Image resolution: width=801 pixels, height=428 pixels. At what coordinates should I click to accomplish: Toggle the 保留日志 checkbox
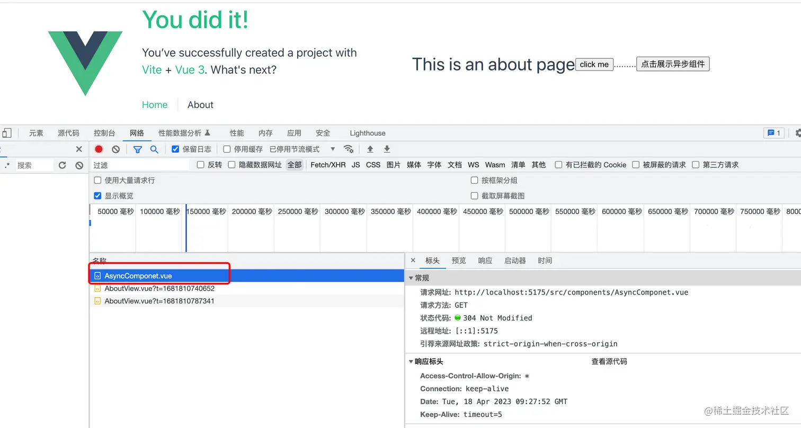click(176, 149)
